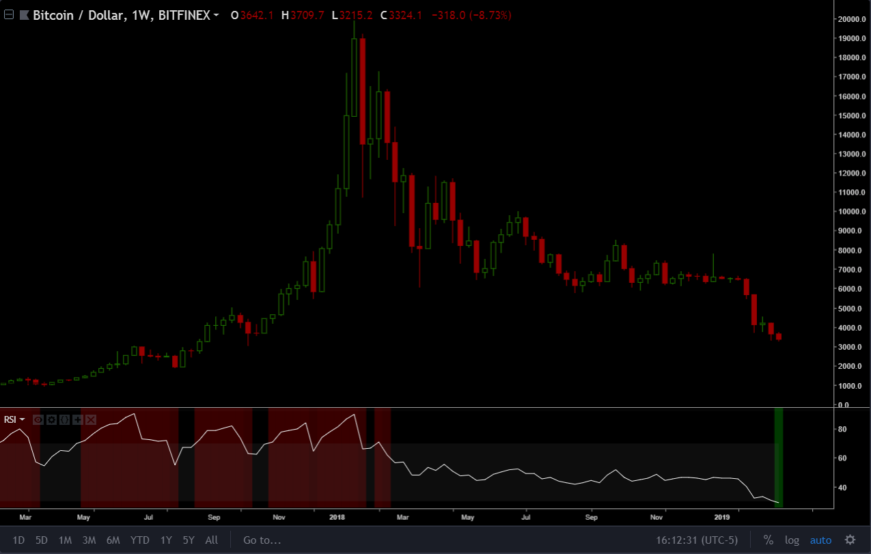Collapse the chart legend with the minus box

pyautogui.click(x=9, y=14)
